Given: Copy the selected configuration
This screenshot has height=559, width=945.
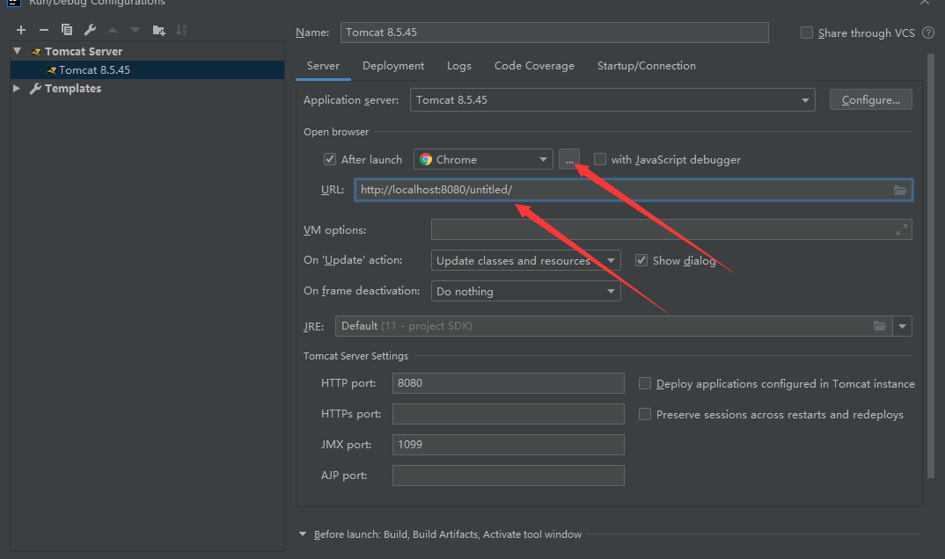Looking at the screenshot, I should coord(67,30).
